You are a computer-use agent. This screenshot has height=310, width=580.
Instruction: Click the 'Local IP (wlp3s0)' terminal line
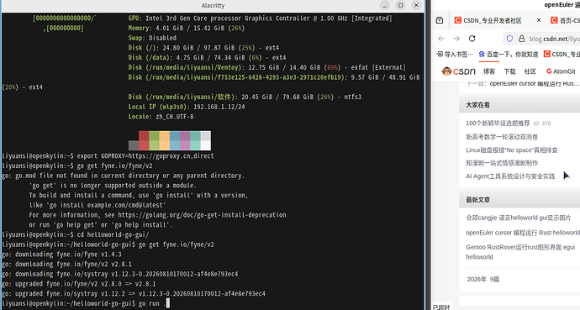click(x=187, y=107)
